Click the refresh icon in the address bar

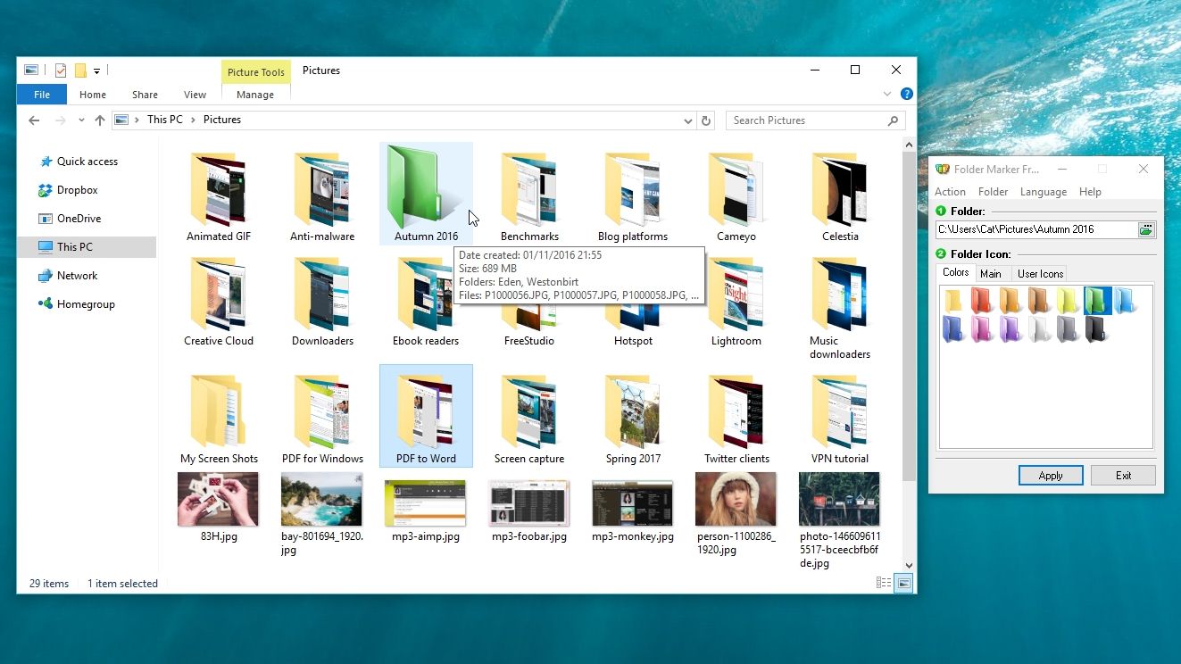(706, 120)
